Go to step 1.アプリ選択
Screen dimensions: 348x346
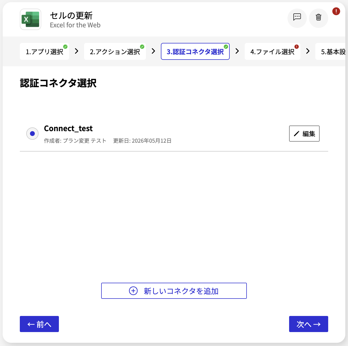[x=44, y=51]
